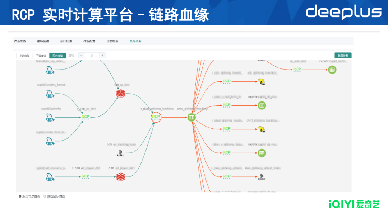Click the 层级 level input showing 3
The height and width of the screenshot is (218, 388).
tap(92, 56)
